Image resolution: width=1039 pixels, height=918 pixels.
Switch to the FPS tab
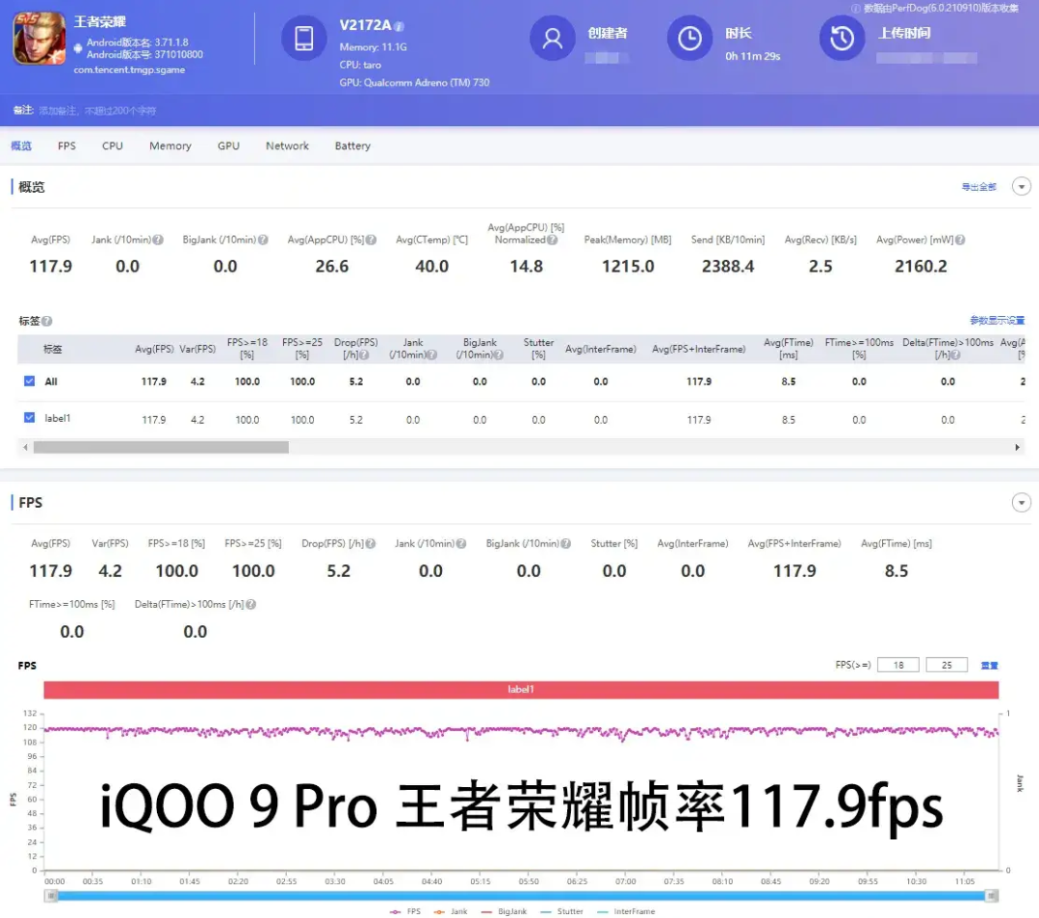[67, 145]
